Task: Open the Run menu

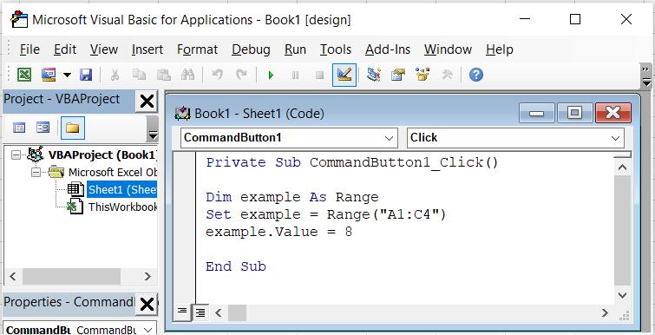Action: [295, 49]
